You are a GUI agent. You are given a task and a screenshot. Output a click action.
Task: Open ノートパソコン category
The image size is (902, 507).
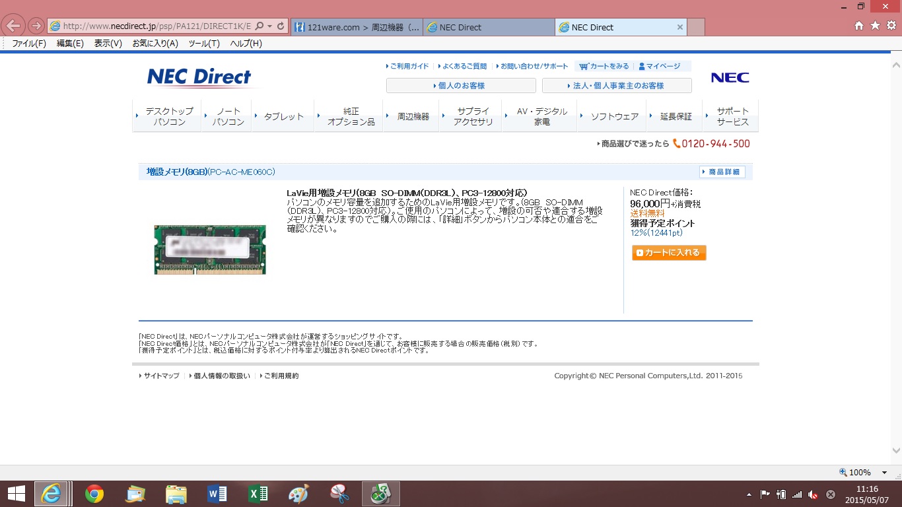click(x=227, y=116)
